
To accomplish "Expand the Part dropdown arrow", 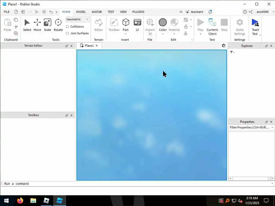I will point(126,34).
